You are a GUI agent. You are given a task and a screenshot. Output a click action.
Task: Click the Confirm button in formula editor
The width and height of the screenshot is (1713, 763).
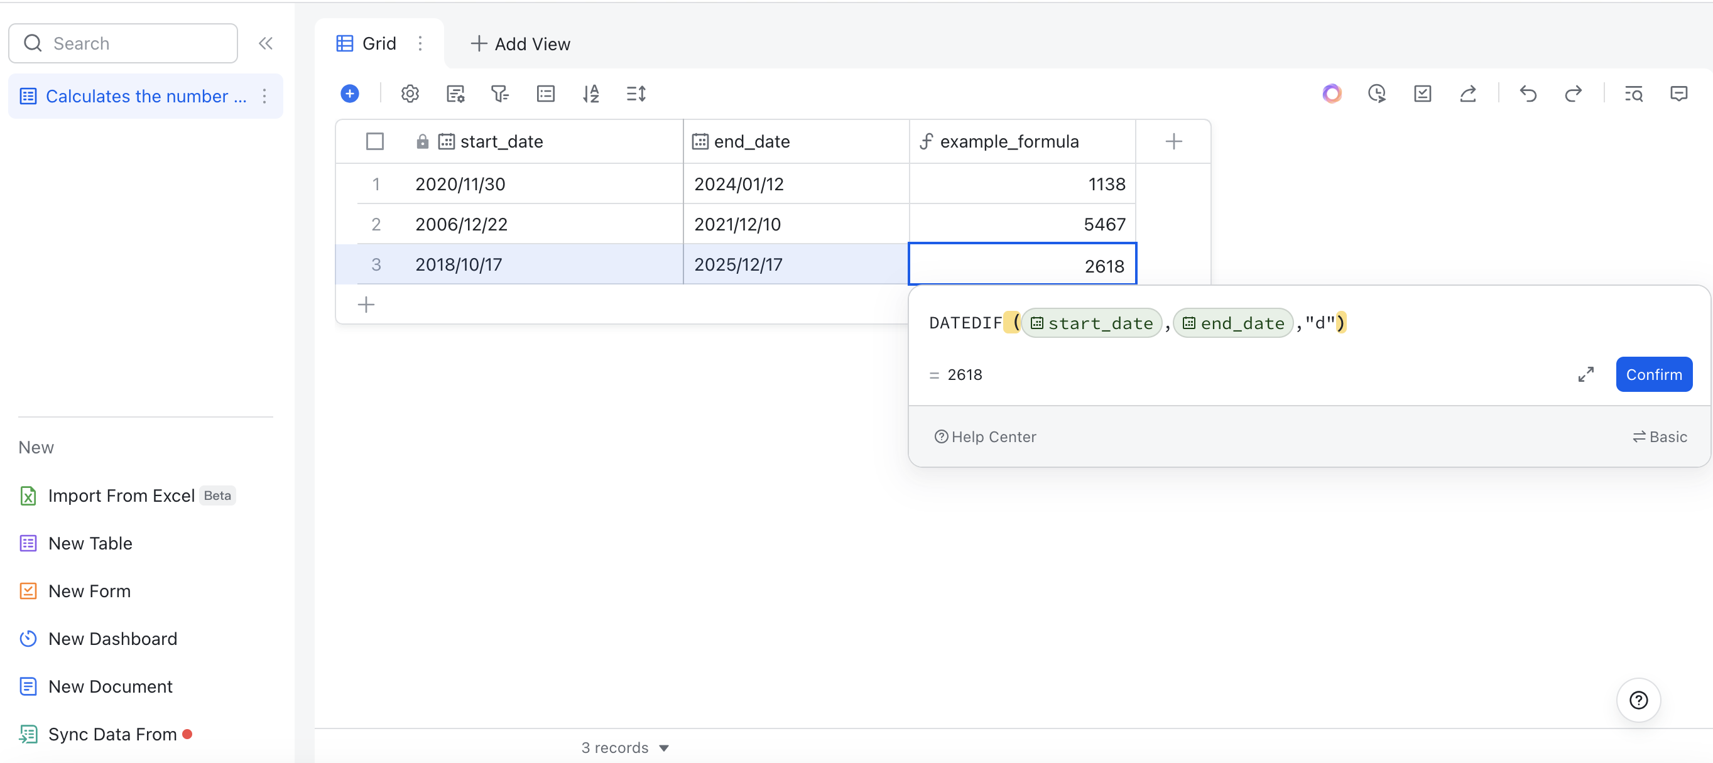[1654, 374]
